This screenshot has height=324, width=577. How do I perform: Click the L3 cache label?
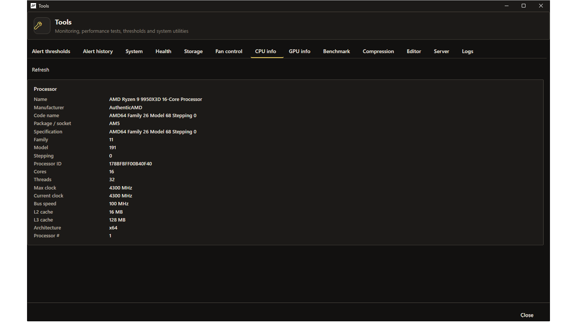(x=43, y=220)
